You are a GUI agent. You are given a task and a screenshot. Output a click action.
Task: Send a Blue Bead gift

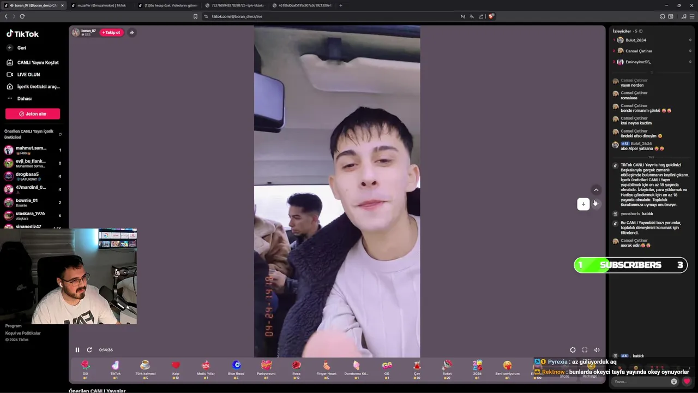[236, 369]
